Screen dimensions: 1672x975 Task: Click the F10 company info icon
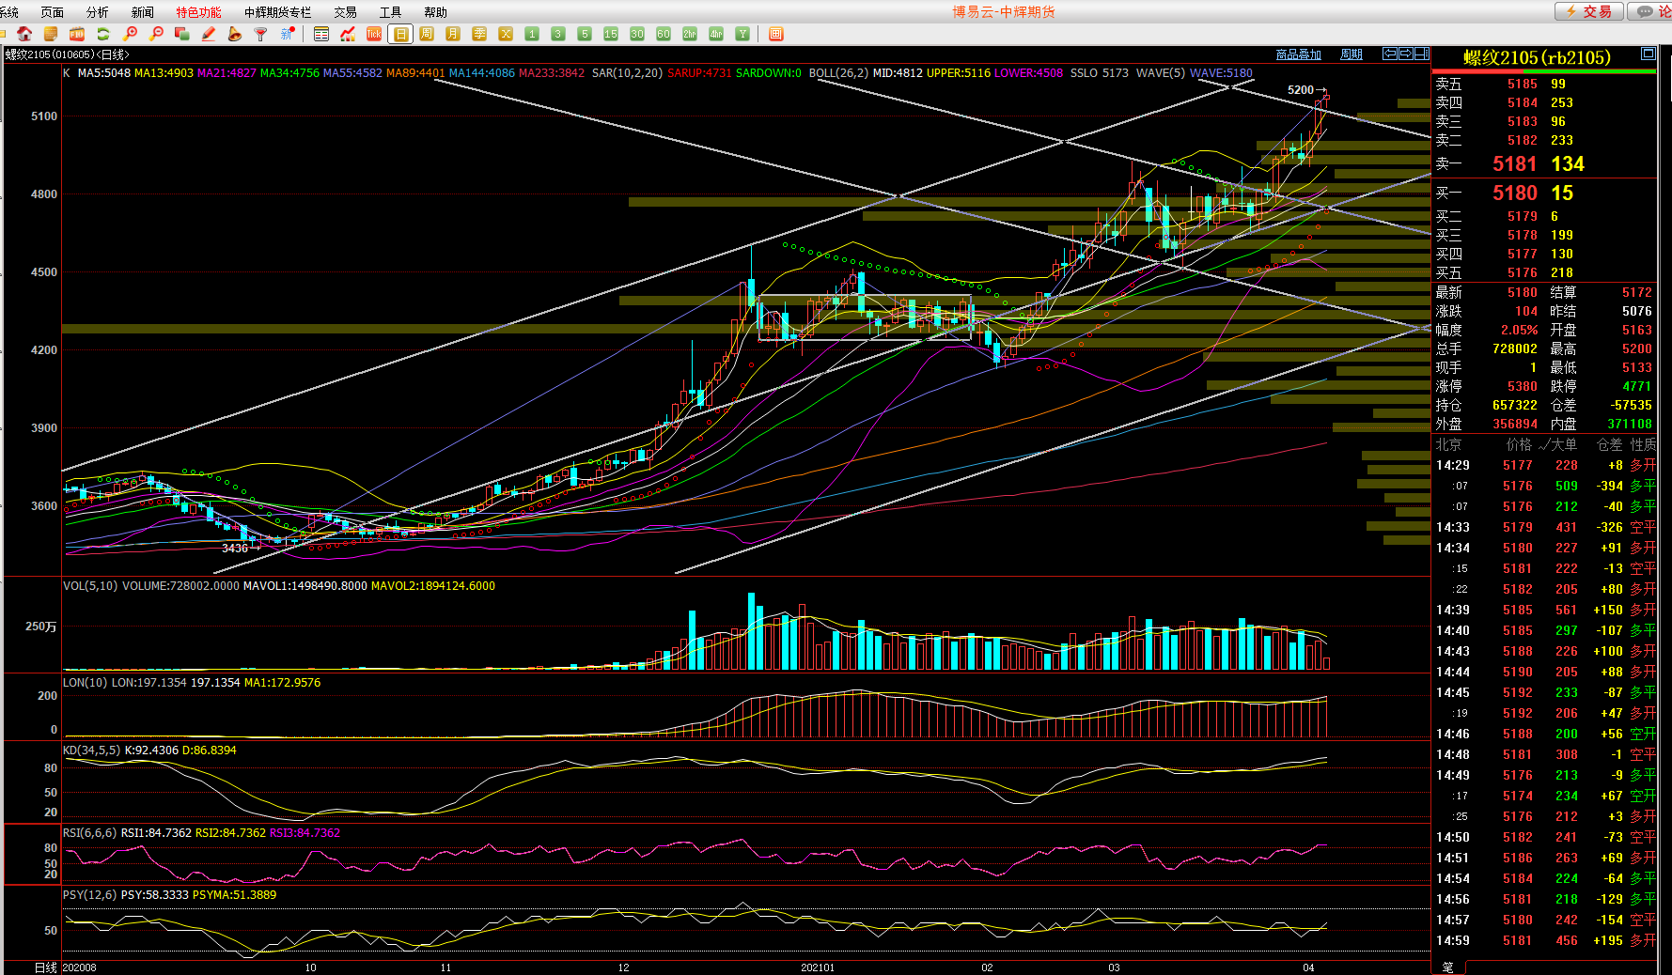point(77,34)
